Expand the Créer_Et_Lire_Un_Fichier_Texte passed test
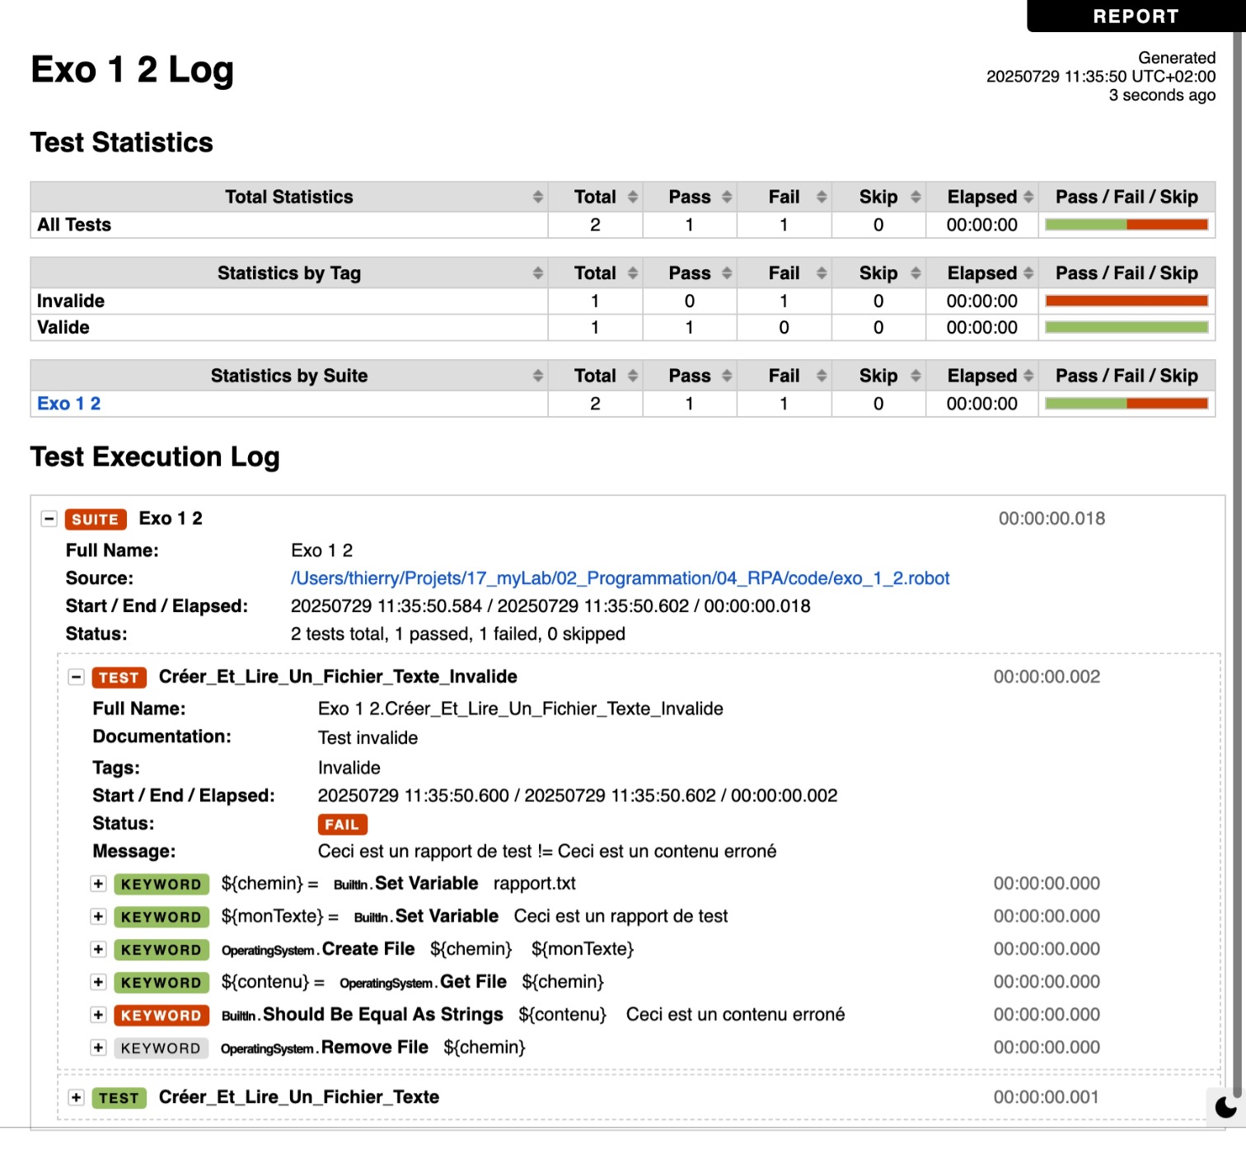 (77, 1097)
